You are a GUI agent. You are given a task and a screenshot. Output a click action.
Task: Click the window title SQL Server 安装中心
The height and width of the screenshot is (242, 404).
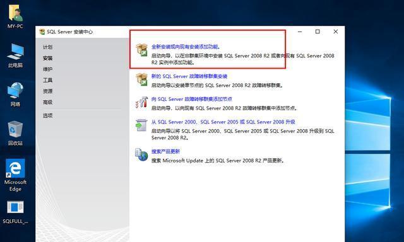click(69, 32)
